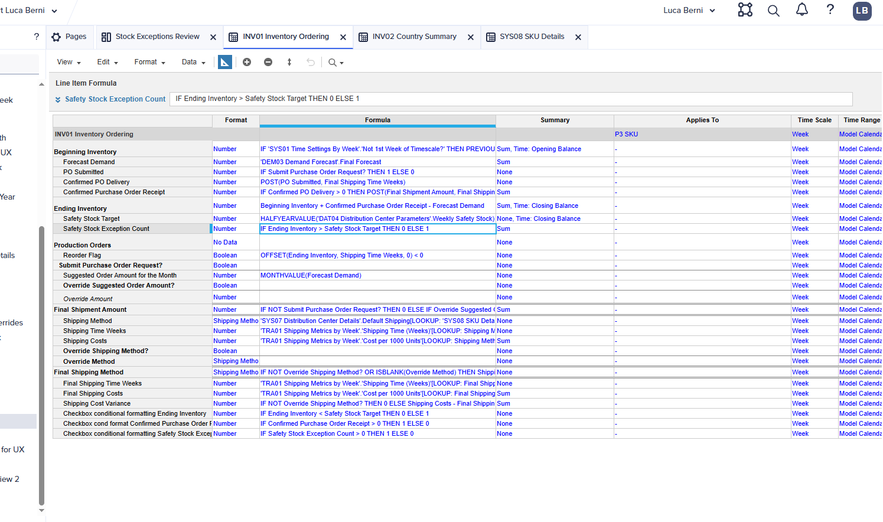Close the INV01 Inventory Ordering tab

click(x=343, y=37)
